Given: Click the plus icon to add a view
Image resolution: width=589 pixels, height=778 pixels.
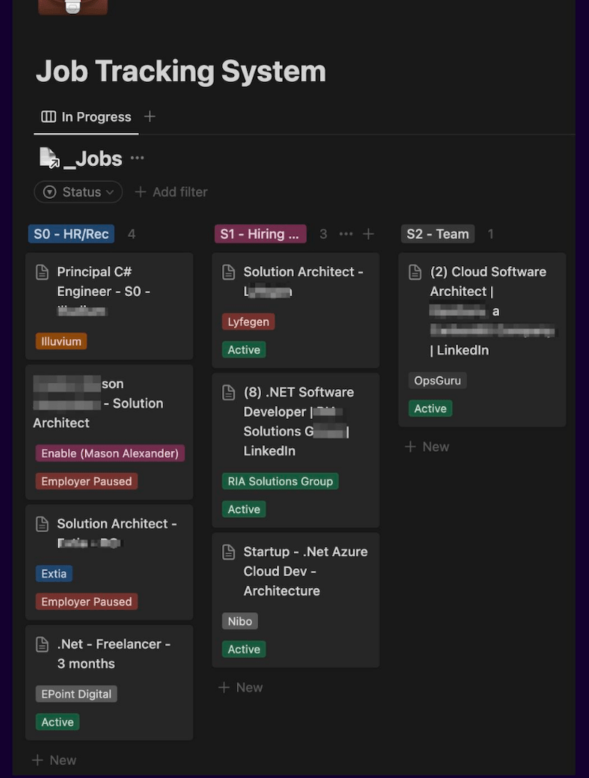Looking at the screenshot, I should (150, 116).
